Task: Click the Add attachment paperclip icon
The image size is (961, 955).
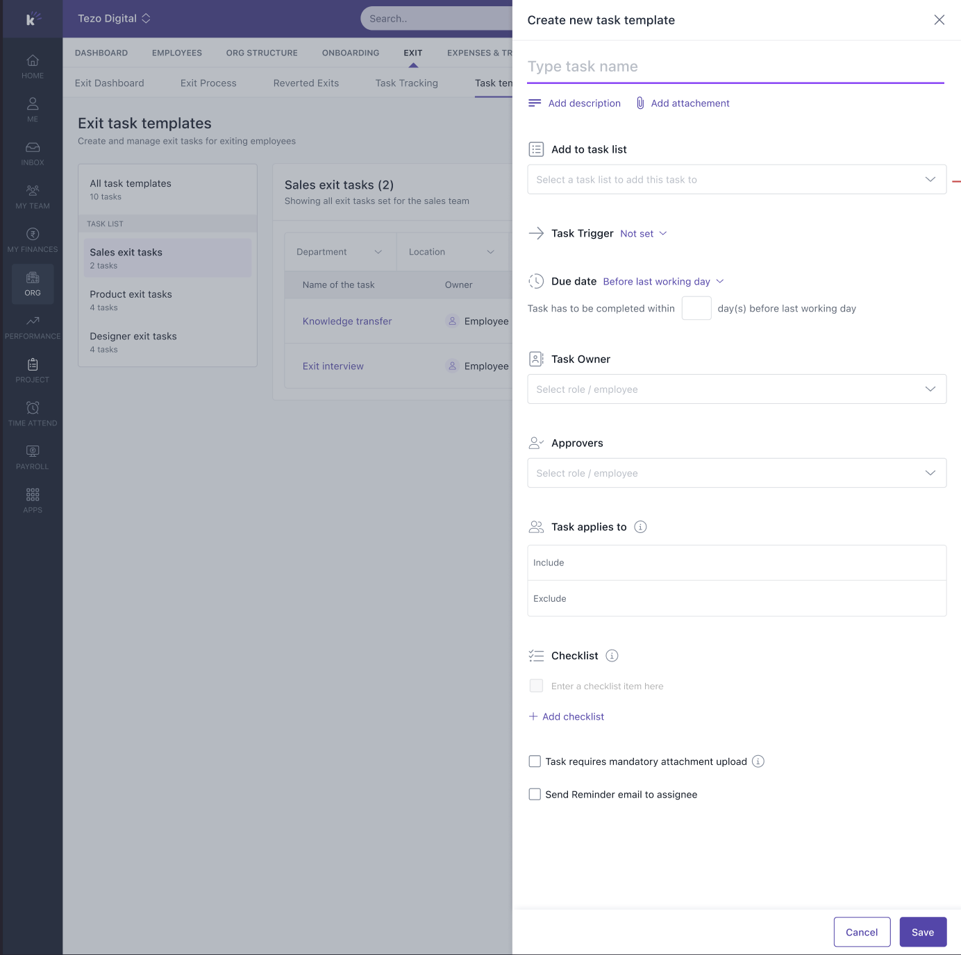Action: click(640, 103)
